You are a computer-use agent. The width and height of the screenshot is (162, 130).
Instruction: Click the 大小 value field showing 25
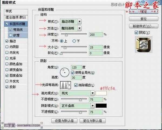(96, 47)
